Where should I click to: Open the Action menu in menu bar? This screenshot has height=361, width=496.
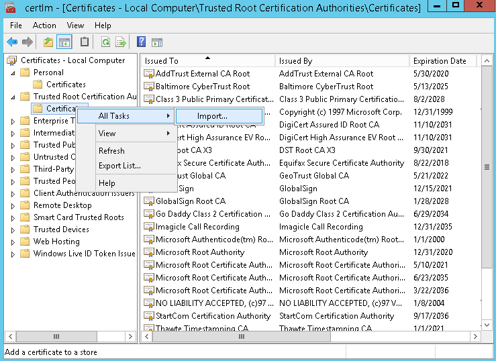pos(44,25)
